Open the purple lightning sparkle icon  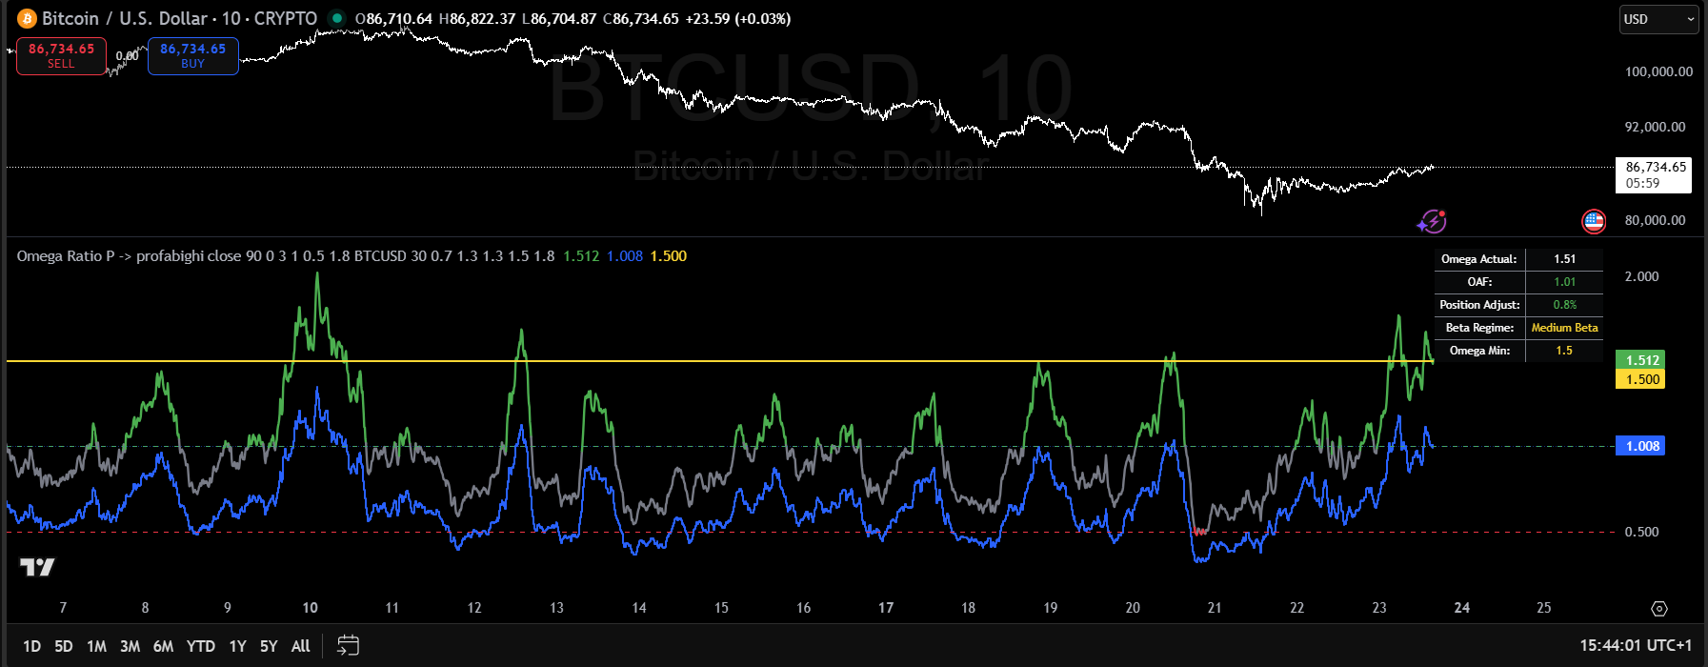tap(1431, 221)
